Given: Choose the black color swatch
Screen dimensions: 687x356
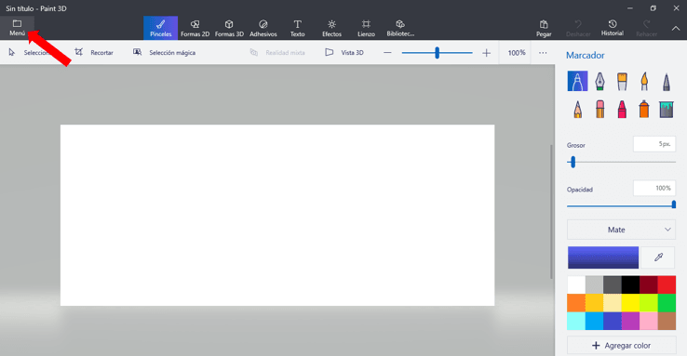Looking at the screenshot, I should click(630, 284).
